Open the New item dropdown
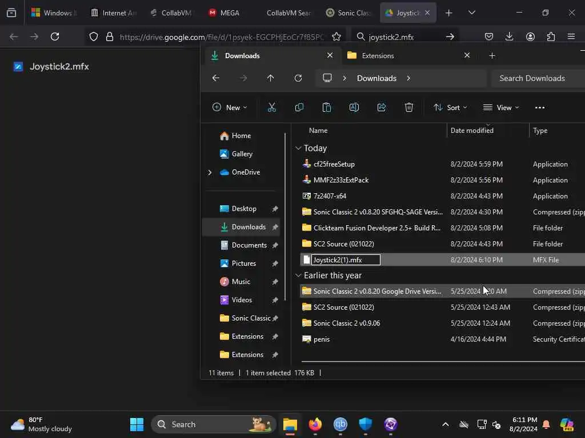Image resolution: width=585 pixels, height=438 pixels. (230, 108)
